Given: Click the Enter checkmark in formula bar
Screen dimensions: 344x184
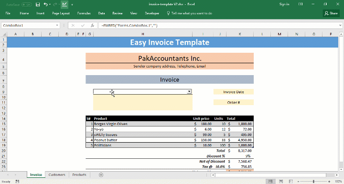Looking at the screenshot, I should pos(83,26).
